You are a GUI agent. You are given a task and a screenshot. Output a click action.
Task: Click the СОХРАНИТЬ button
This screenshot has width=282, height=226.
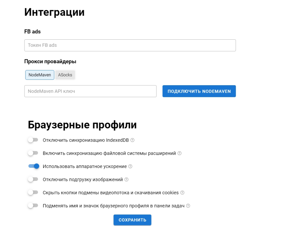[x=132, y=220]
